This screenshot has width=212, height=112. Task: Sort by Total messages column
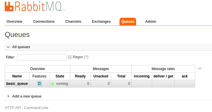[121, 76]
